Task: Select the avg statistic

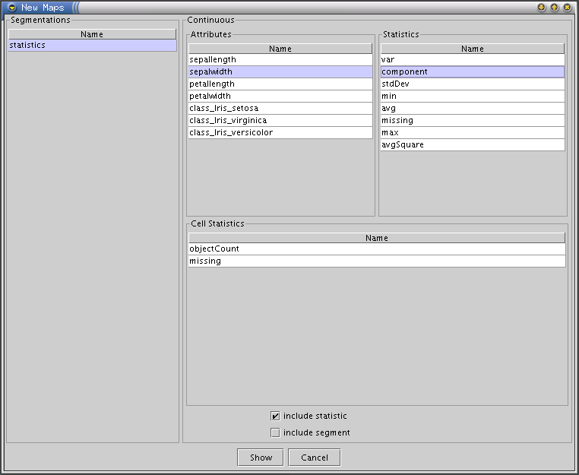Action: coord(473,108)
